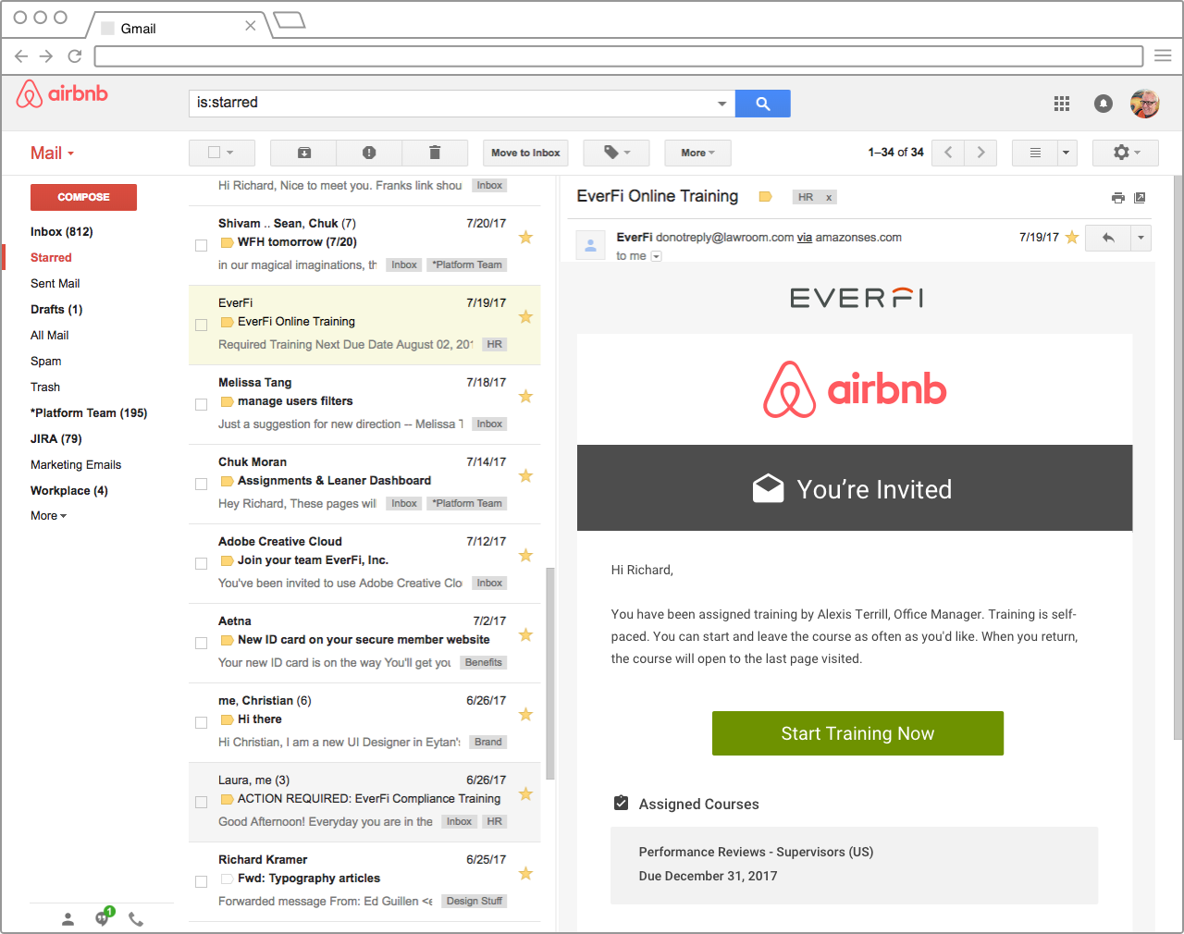Go to the newer messages arrow
Screen dimensions: 1184x934
(x=948, y=153)
